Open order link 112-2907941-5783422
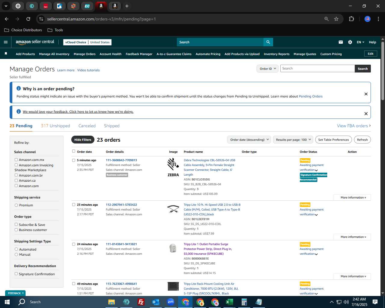 point(121,205)
